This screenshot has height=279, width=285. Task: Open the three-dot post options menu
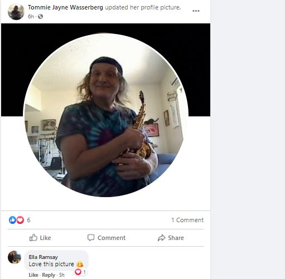tap(196, 11)
